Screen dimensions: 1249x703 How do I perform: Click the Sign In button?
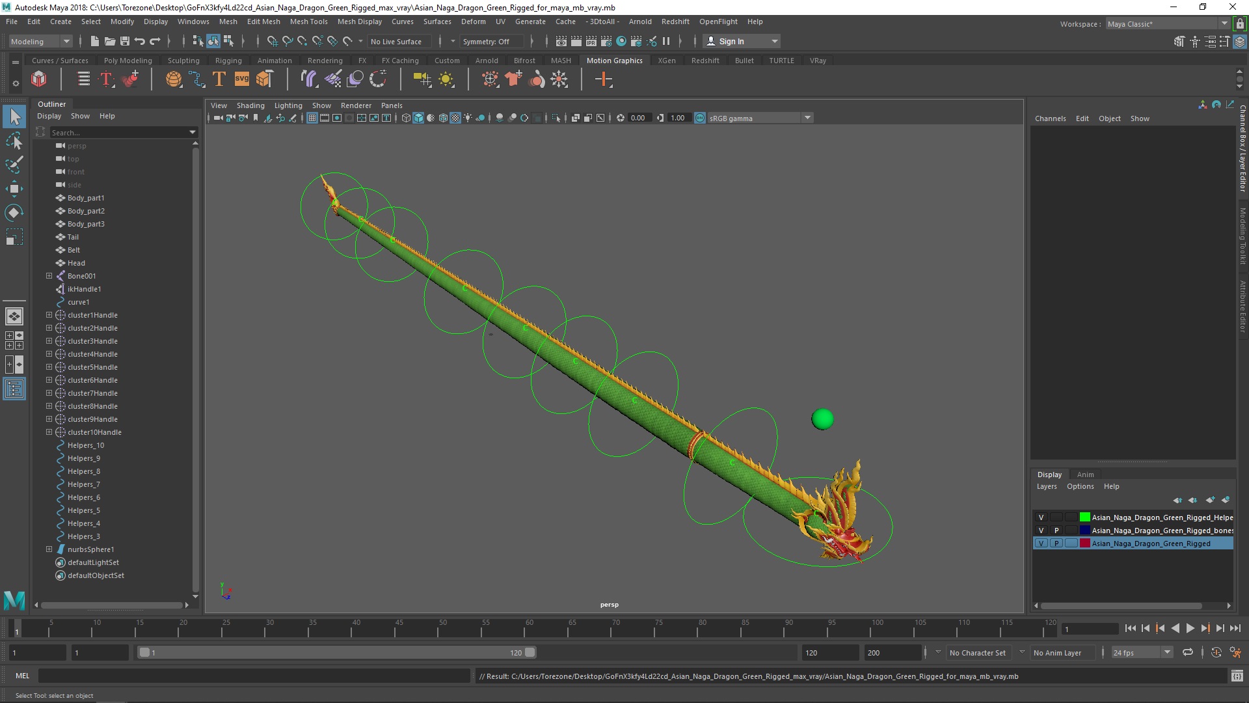(x=742, y=41)
